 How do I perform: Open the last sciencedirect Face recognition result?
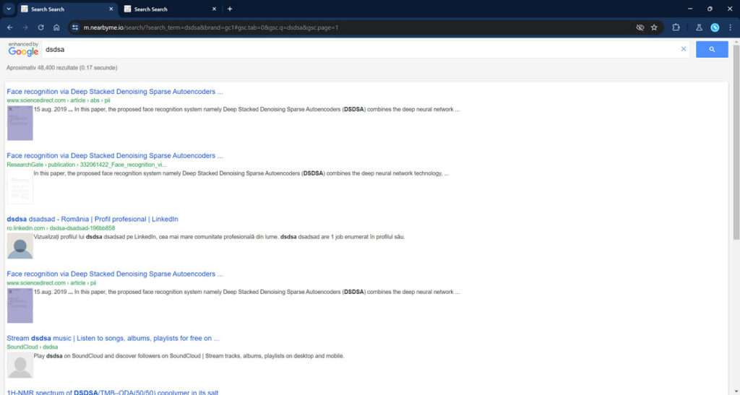[x=115, y=274]
